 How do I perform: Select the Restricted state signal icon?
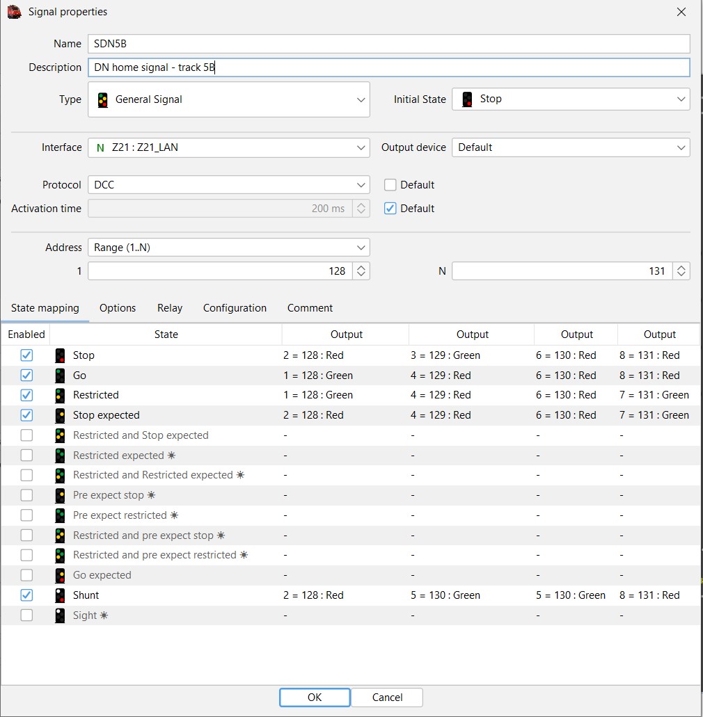tap(61, 395)
